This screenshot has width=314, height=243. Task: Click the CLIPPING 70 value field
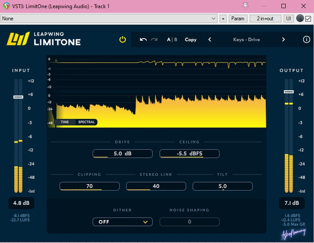coord(89,186)
